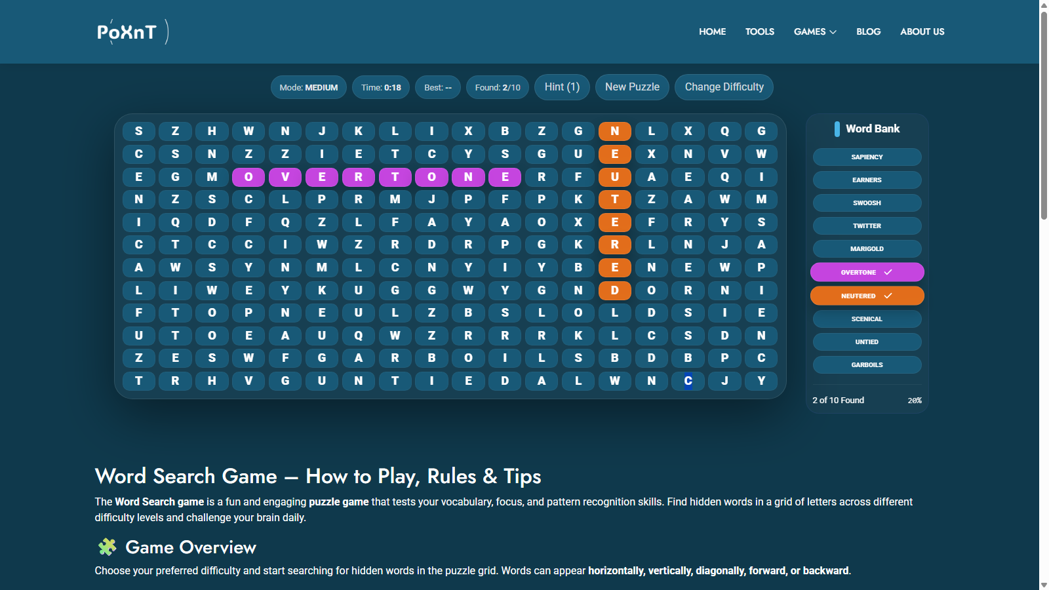1049x590 pixels.
Task: Click the page's vertical scrollbar thumb
Action: (1044, 115)
